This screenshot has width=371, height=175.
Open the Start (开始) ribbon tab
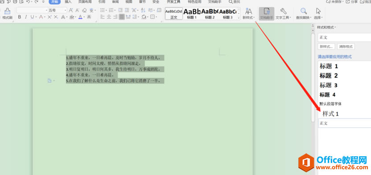55,2
